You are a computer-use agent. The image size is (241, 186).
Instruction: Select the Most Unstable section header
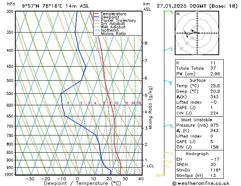point(197,120)
